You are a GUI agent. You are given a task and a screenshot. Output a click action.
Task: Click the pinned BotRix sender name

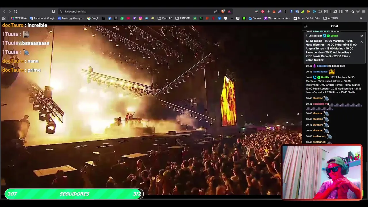334,36
